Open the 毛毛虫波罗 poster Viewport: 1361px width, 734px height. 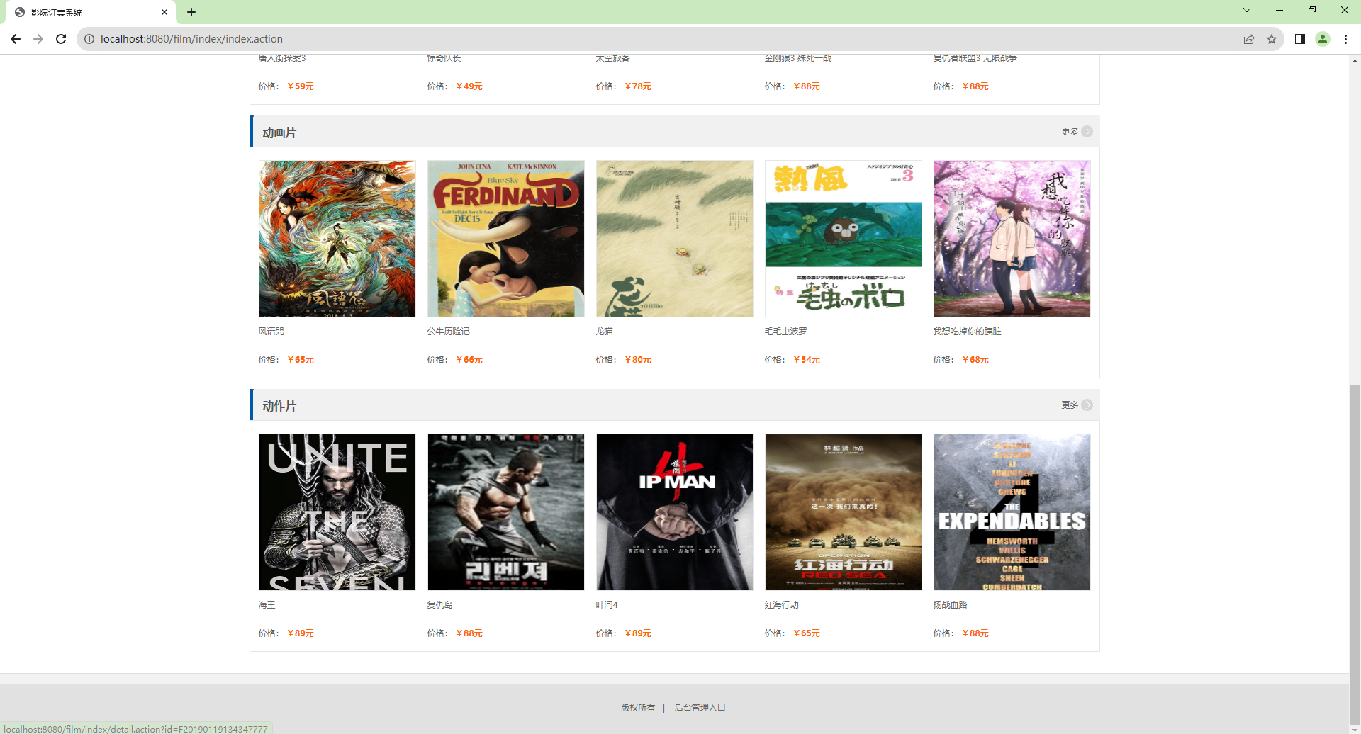844,239
